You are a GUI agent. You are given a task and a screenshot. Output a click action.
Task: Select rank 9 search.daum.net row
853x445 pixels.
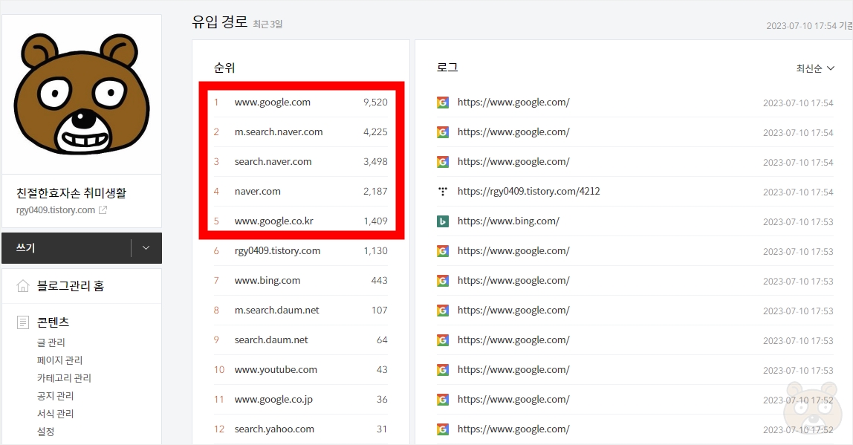pos(300,340)
